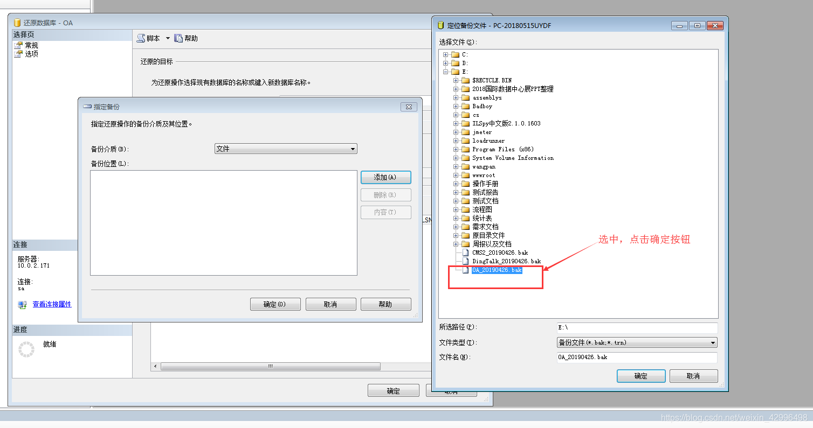
Task: Expand the jmeter folder node
Action: pos(456,132)
